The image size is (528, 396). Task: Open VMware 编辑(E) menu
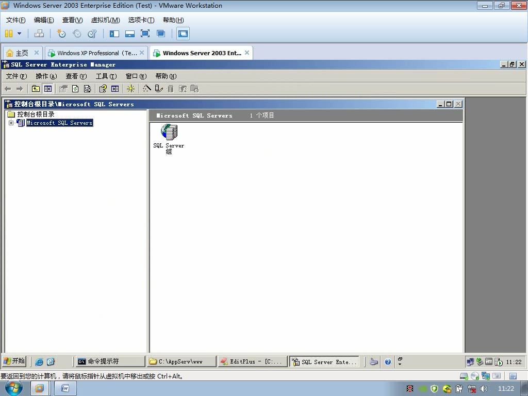point(44,20)
